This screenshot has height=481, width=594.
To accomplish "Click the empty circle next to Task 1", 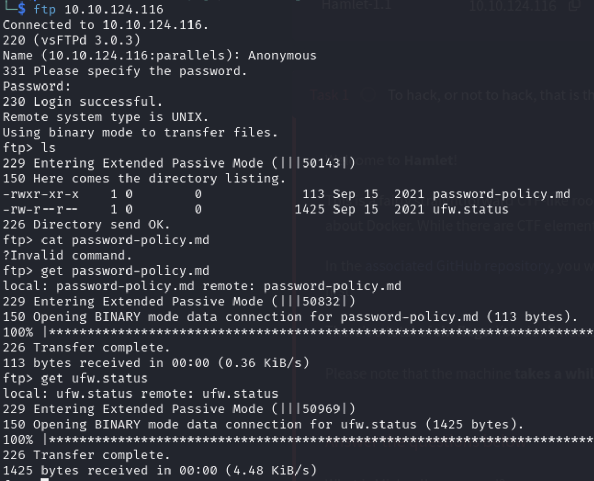I will (x=368, y=95).
